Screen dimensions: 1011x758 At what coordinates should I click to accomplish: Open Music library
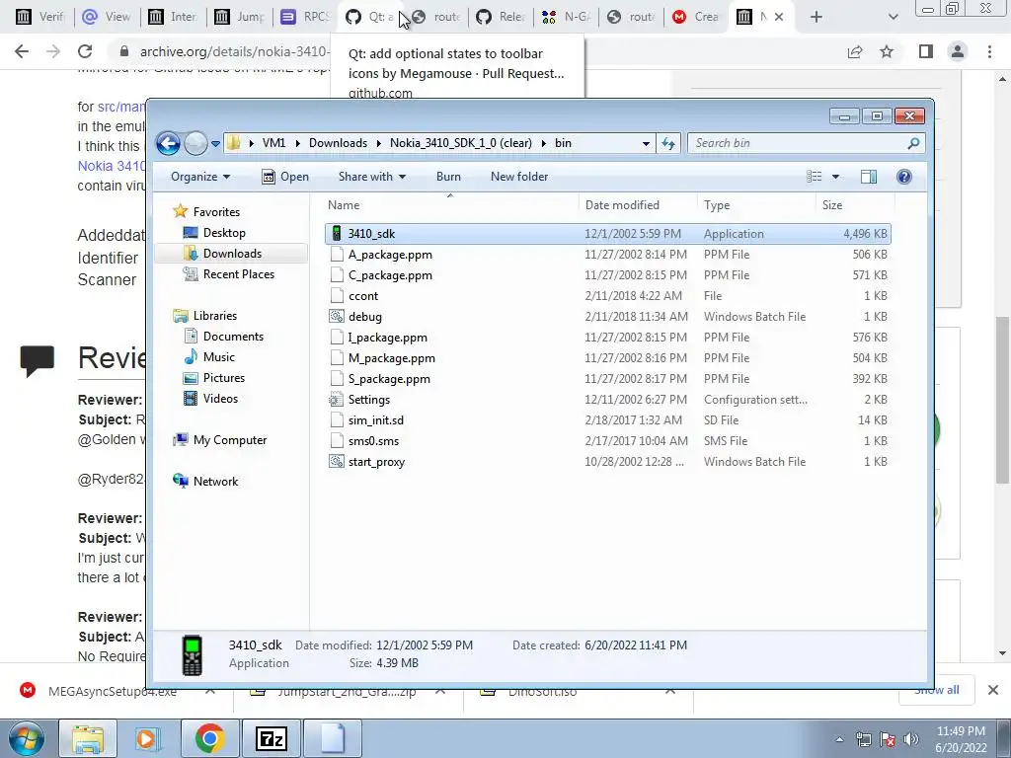click(x=218, y=356)
